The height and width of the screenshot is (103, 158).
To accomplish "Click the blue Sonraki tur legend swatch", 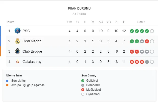I will 7,81.
